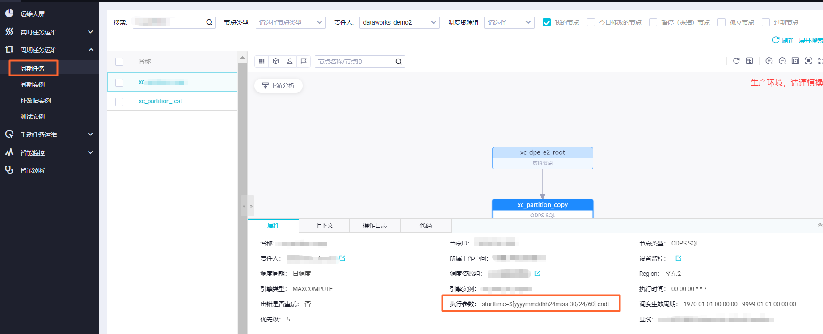
Task: Tick the select-all checkbox in 名称 header
Action: click(119, 62)
